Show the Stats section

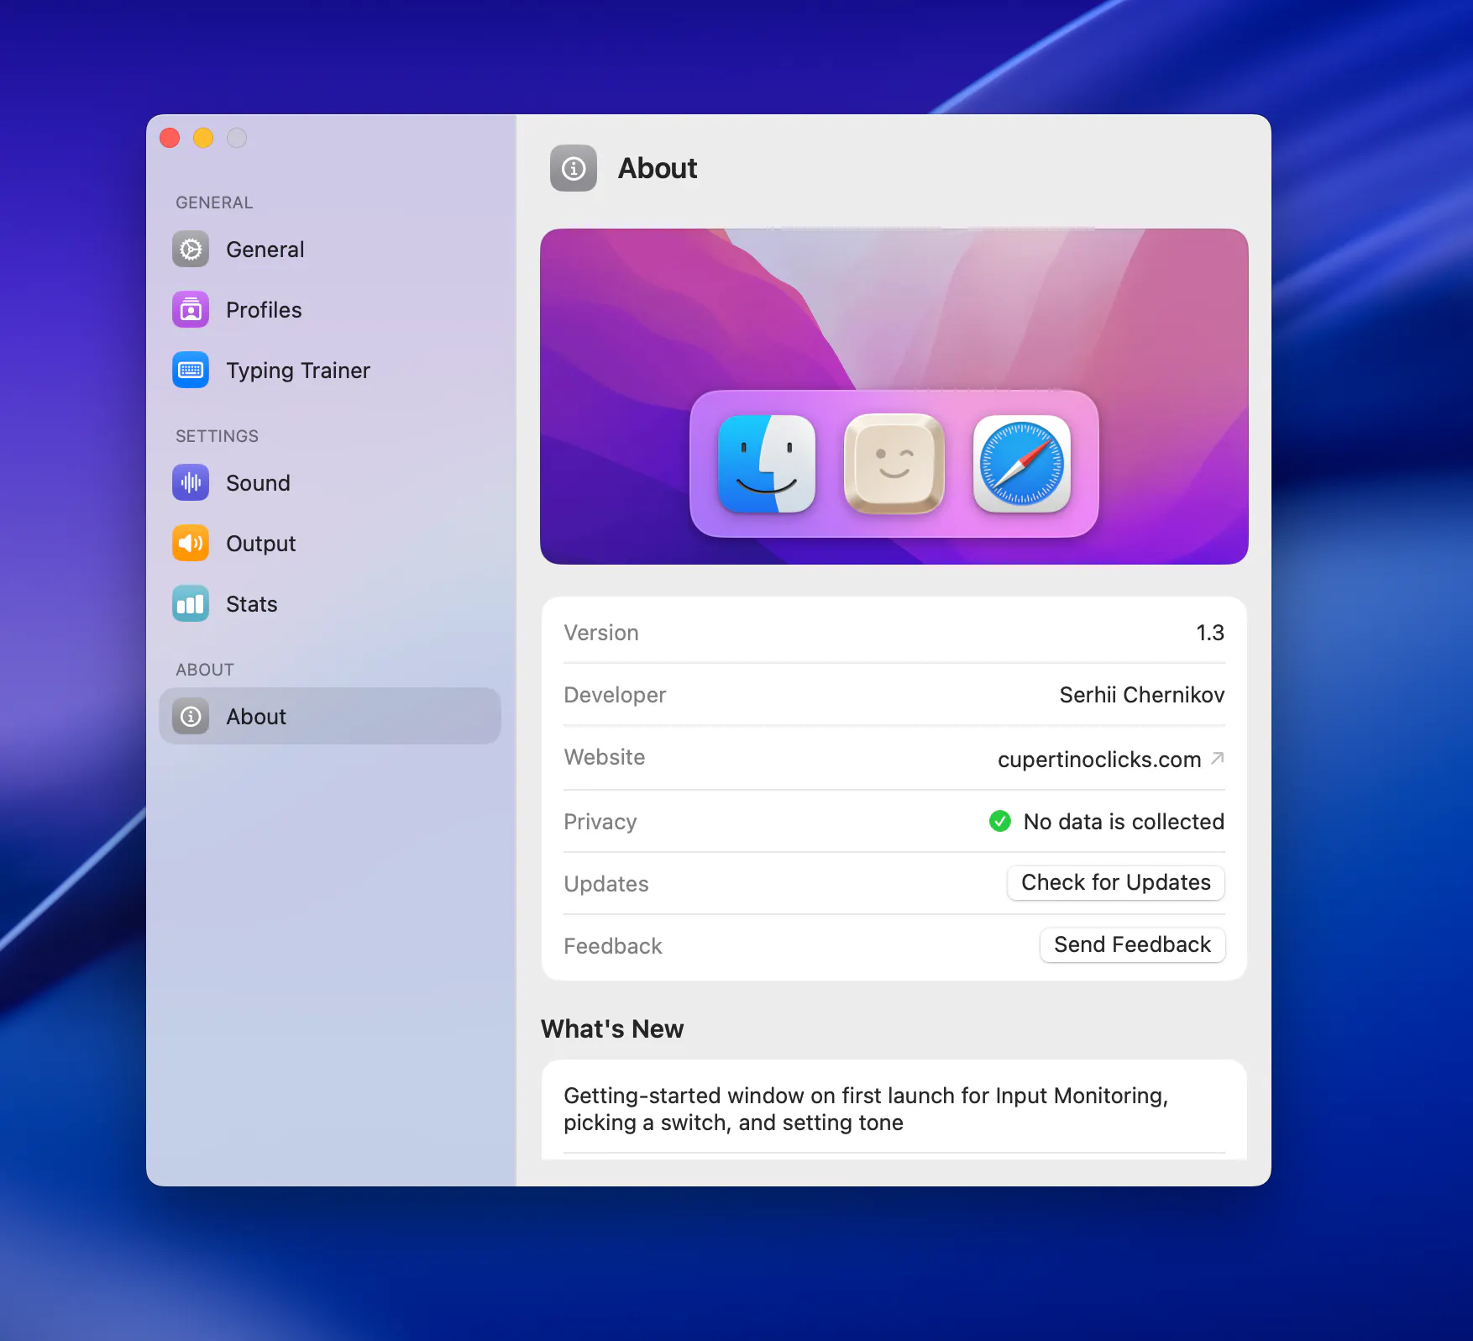330,604
